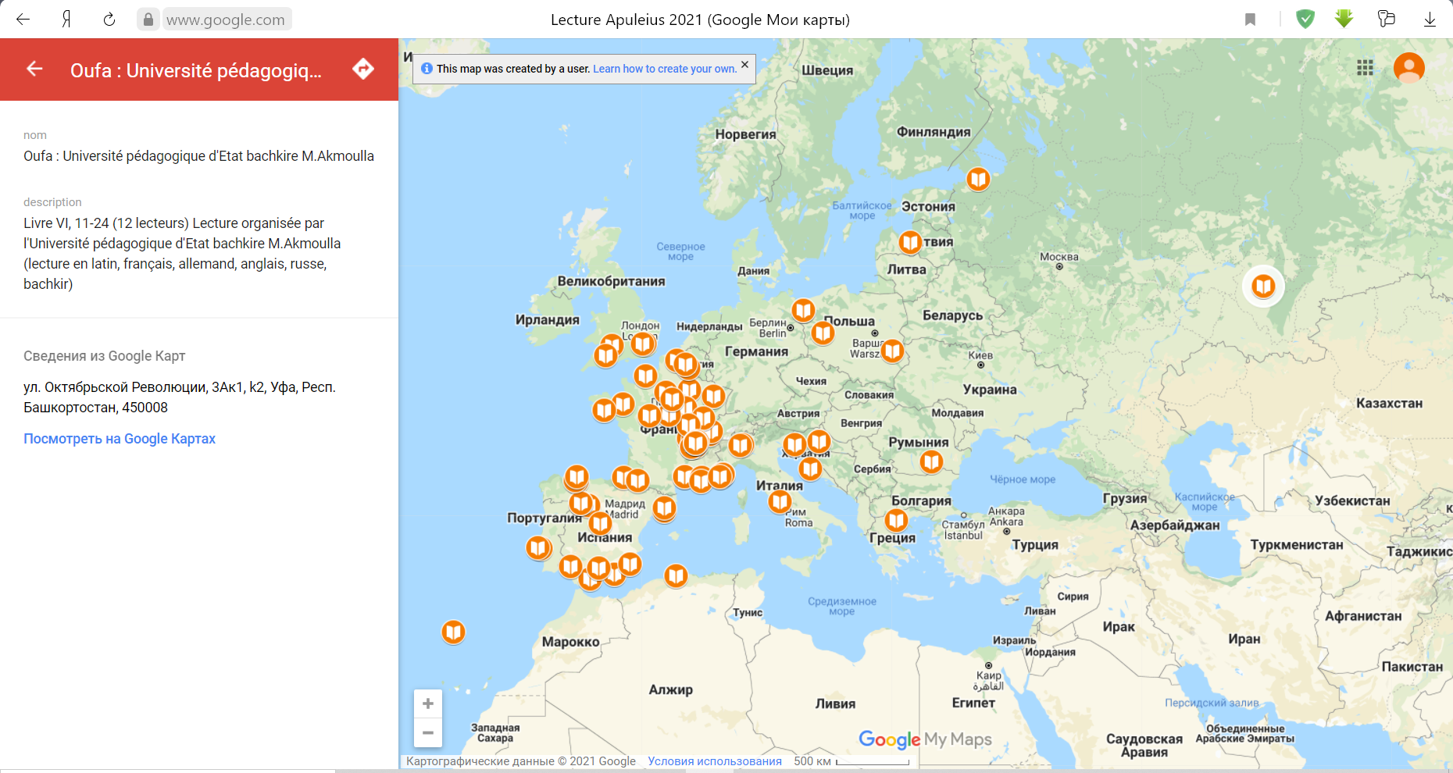1453x773 pixels.
Task: Select the highlighted Oufa map marker
Action: (x=1263, y=287)
